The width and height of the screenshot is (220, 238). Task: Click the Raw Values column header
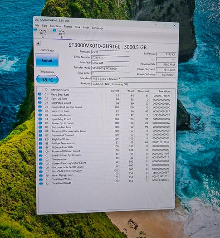pyautogui.click(x=164, y=91)
